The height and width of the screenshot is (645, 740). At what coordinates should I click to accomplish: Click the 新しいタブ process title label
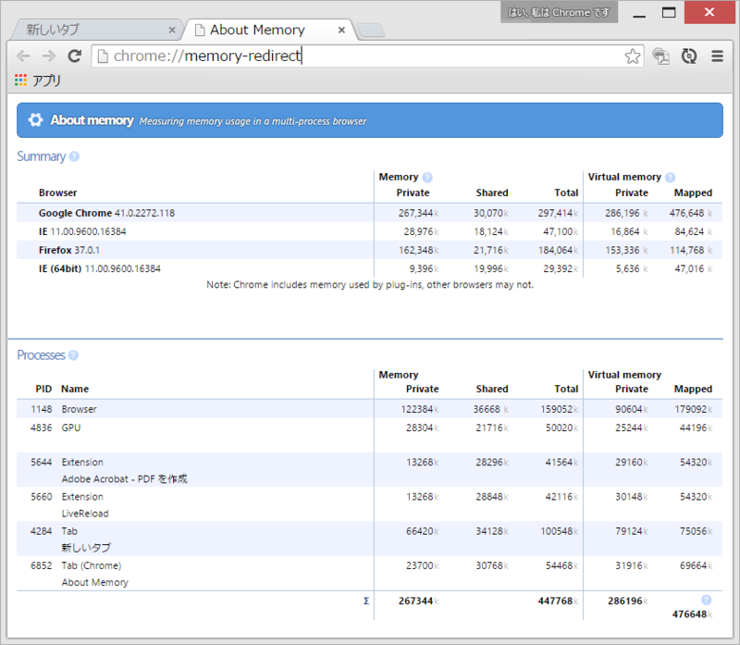pyautogui.click(x=86, y=548)
